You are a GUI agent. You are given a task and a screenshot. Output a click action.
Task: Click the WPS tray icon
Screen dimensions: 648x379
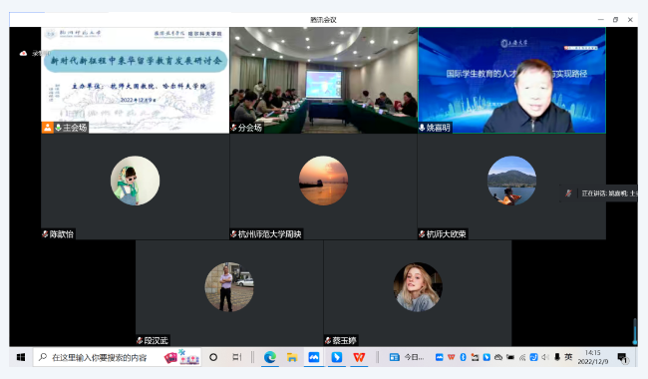[x=452, y=357]
